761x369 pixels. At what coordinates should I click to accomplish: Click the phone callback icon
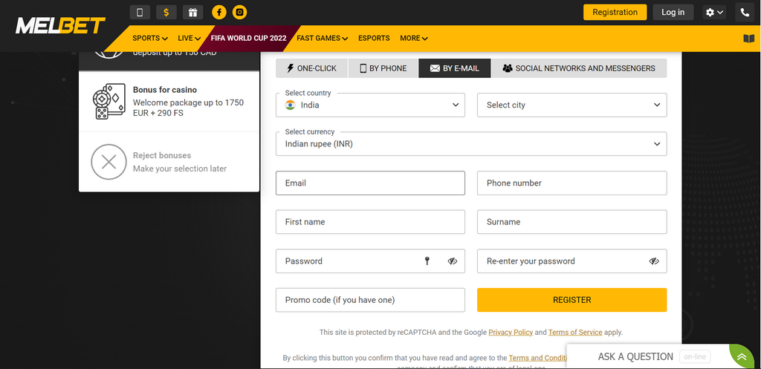(745, 12)
